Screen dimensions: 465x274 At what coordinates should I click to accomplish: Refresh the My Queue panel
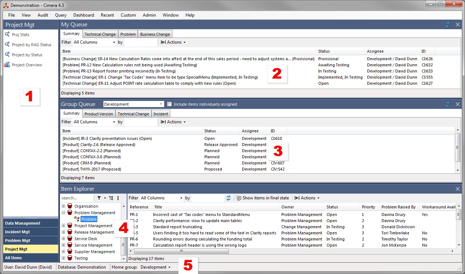click(x=448, y=25)
